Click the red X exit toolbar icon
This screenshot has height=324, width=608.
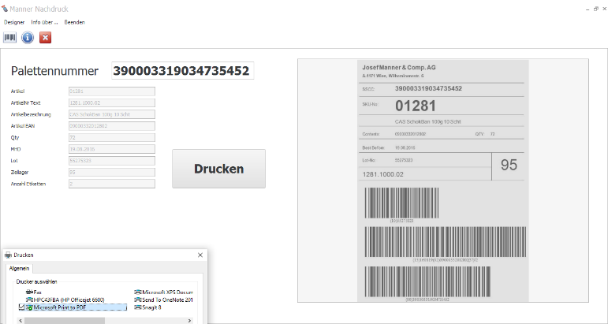point(46,38)
